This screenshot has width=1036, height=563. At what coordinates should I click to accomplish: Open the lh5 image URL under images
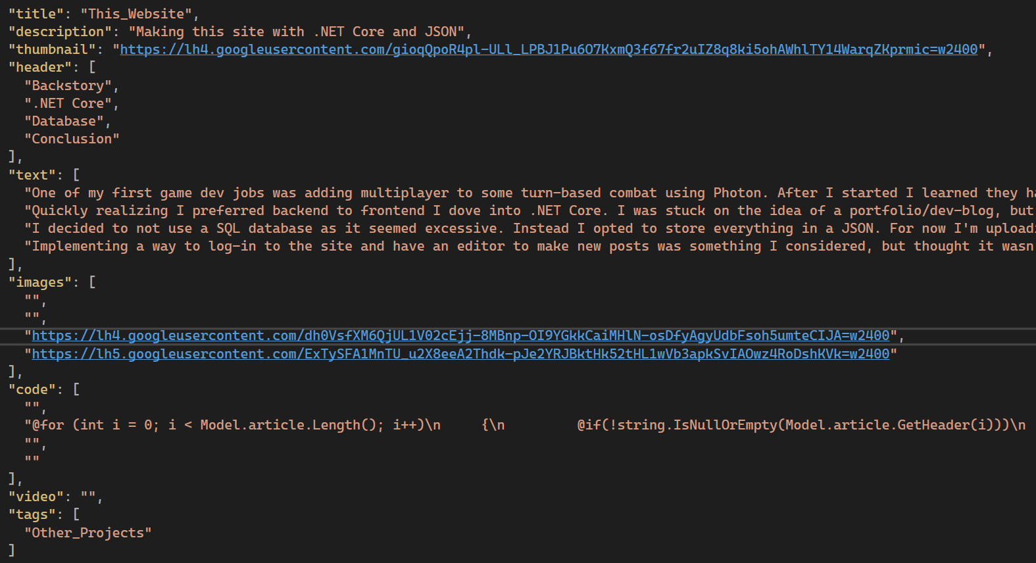[x=460, y=354]
